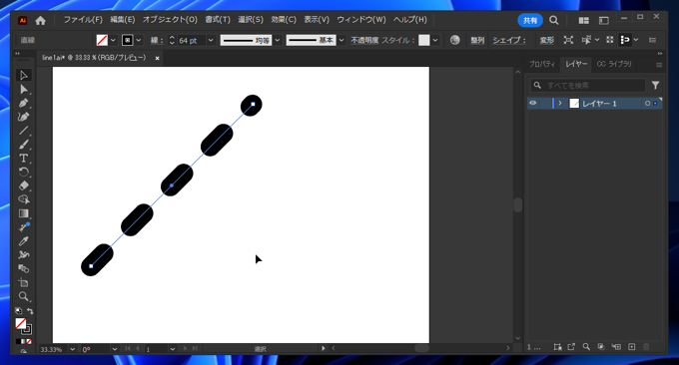Click the 共有 share button

[x=530, y=20]
